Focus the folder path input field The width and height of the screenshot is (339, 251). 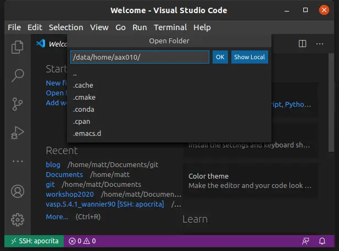coord(140,57)
